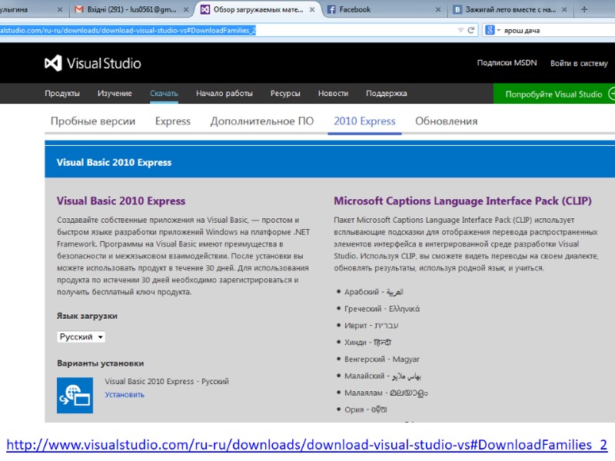Open the 'Ресурсы' navigation menu
Screen dimensions: 615x461
[285, 94]
